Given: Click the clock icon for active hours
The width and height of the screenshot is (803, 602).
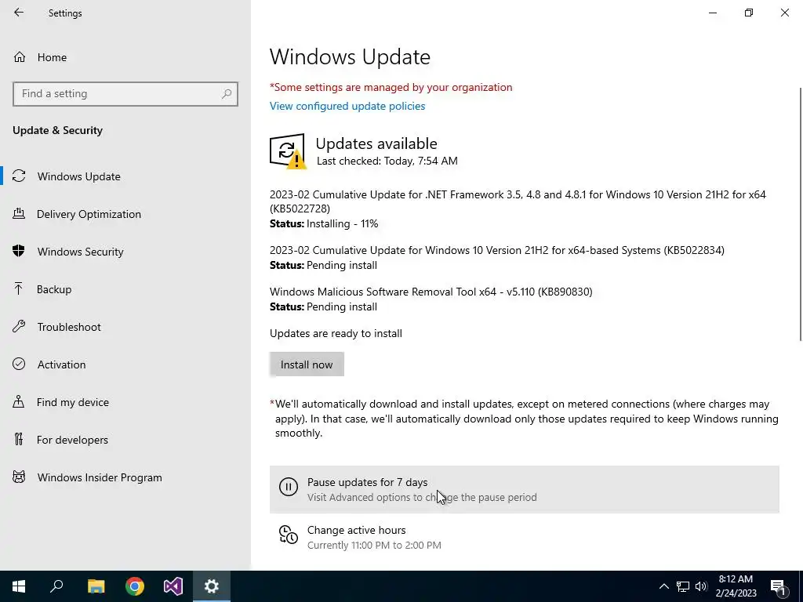Looking at the screenshot, I should click(x=289, y=535).
